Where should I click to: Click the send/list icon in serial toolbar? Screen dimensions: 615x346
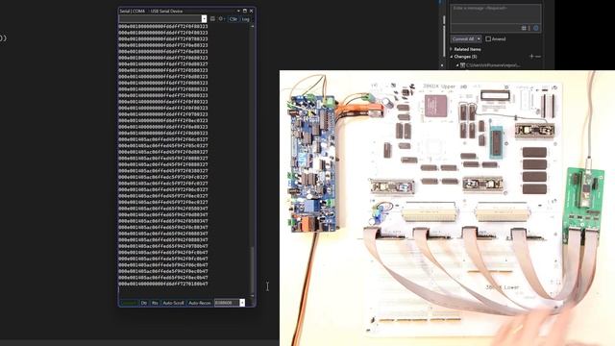pyautogui.click(x=212, y=19)
